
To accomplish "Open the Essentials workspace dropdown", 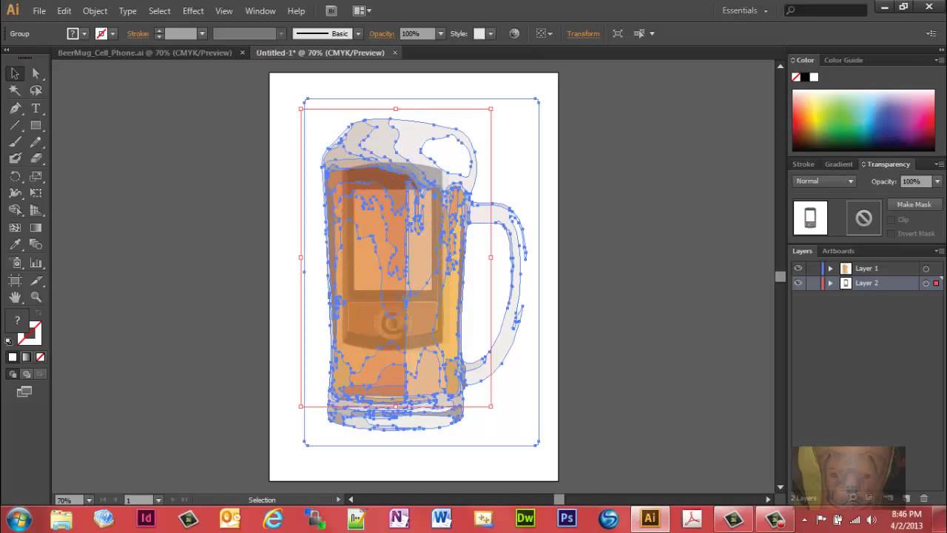I will click(745, 10).
